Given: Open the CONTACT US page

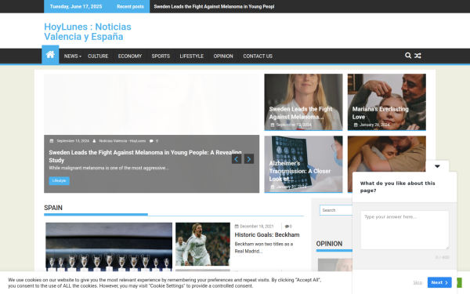Looking at the screenshot, I should 258,56.
